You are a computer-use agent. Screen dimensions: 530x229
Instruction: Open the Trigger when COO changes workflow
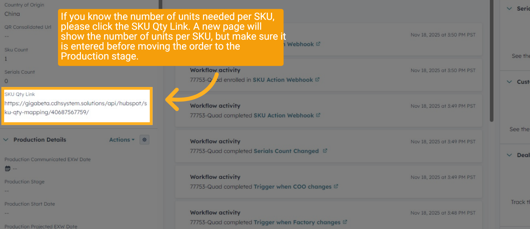(292, 187)
